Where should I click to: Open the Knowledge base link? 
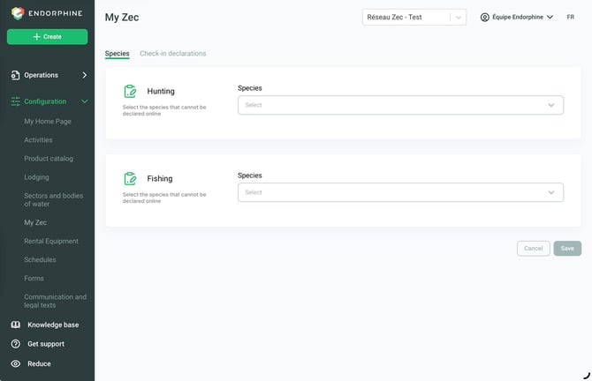[53, 325]
